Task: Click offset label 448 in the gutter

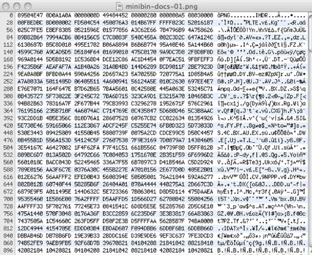Action: (8, 133)
